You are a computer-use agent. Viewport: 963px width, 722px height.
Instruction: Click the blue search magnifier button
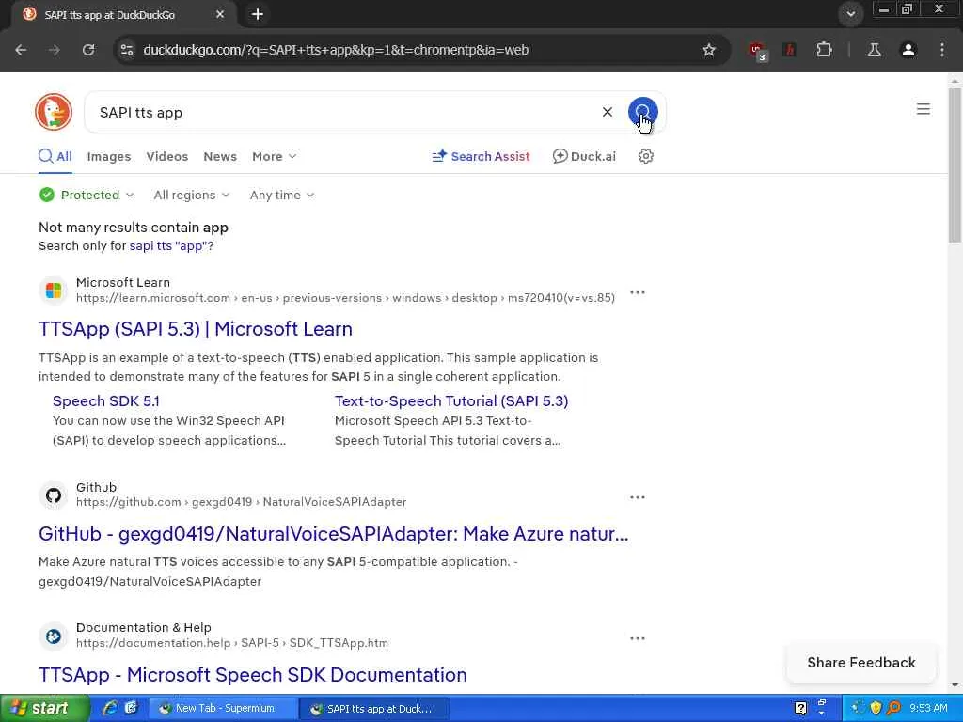[642, 112]
